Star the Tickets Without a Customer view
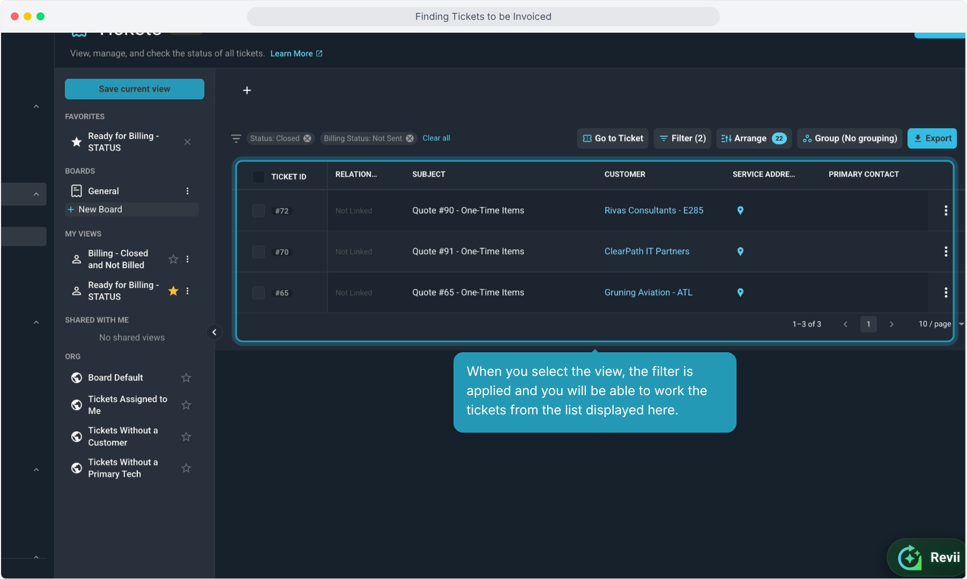 [x=186, y=437]
